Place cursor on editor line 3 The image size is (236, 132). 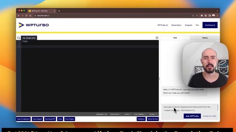90,47
